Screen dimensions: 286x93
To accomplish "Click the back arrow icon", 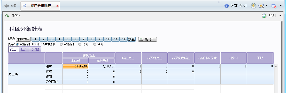I will coord(6,6).
